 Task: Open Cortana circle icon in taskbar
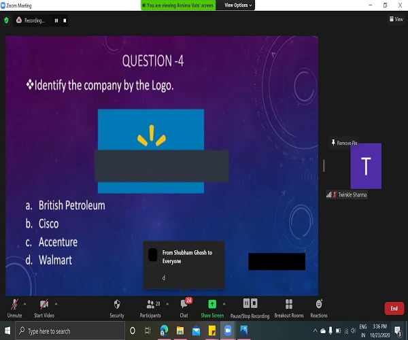(x=133, y=331)
